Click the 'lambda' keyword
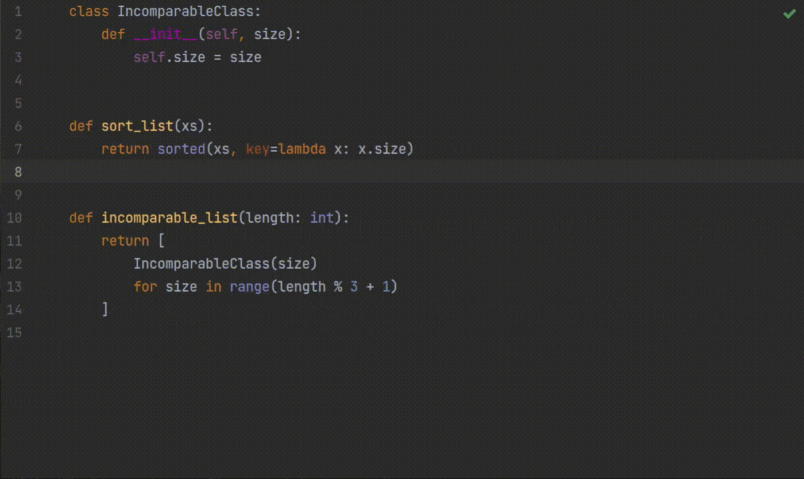Image resolution: width=804 pixels, height=479 pixels. tap(302, 149)
